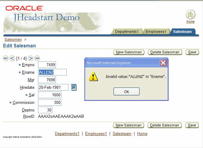
Task: Click the Ename input field
Action: [52, 72]
